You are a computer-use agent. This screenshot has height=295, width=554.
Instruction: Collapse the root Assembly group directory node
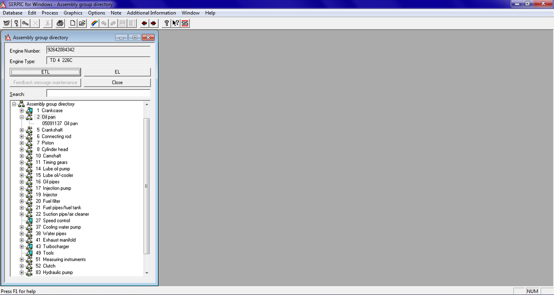pyautogui.click(x=14, y=104)
